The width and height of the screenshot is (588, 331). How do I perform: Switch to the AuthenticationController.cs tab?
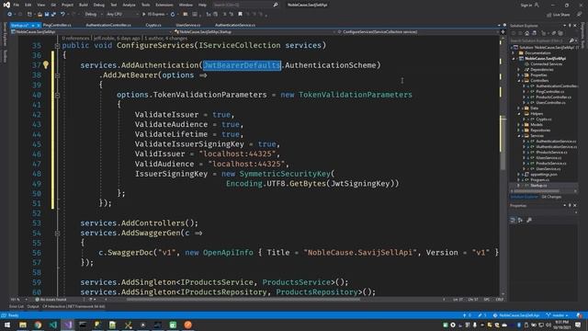(108, 25)
